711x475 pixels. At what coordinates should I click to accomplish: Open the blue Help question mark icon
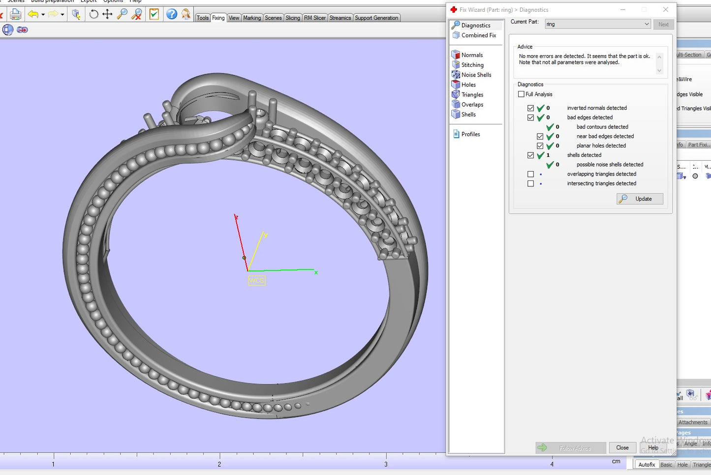click(x=171, y=14)
